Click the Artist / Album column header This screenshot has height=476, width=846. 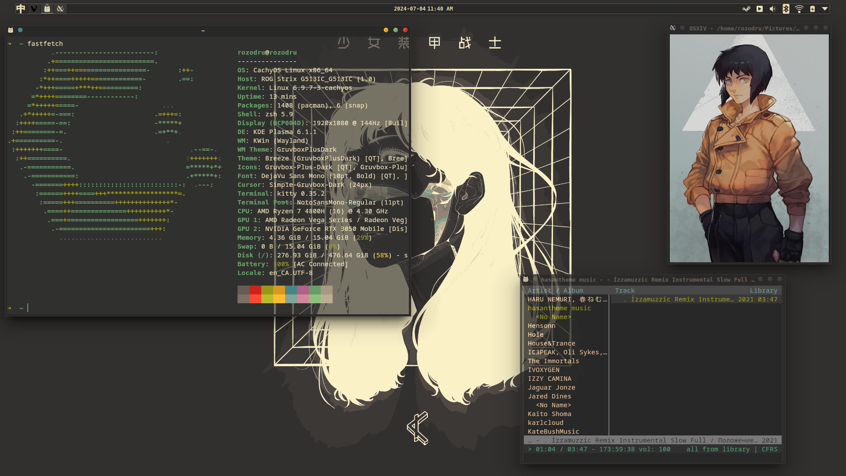pyautogui.click(x=555, y=290)
